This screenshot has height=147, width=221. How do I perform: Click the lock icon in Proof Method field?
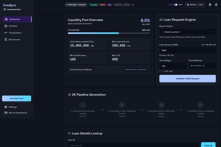click(x=192, y=66)
